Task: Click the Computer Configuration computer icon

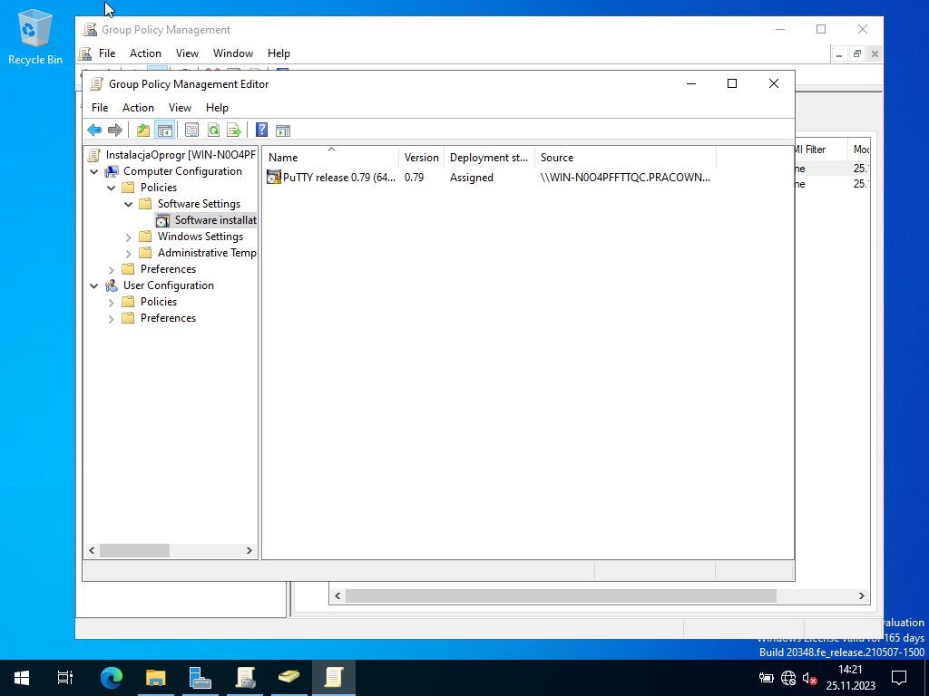Action: click(x=112, y=171)
